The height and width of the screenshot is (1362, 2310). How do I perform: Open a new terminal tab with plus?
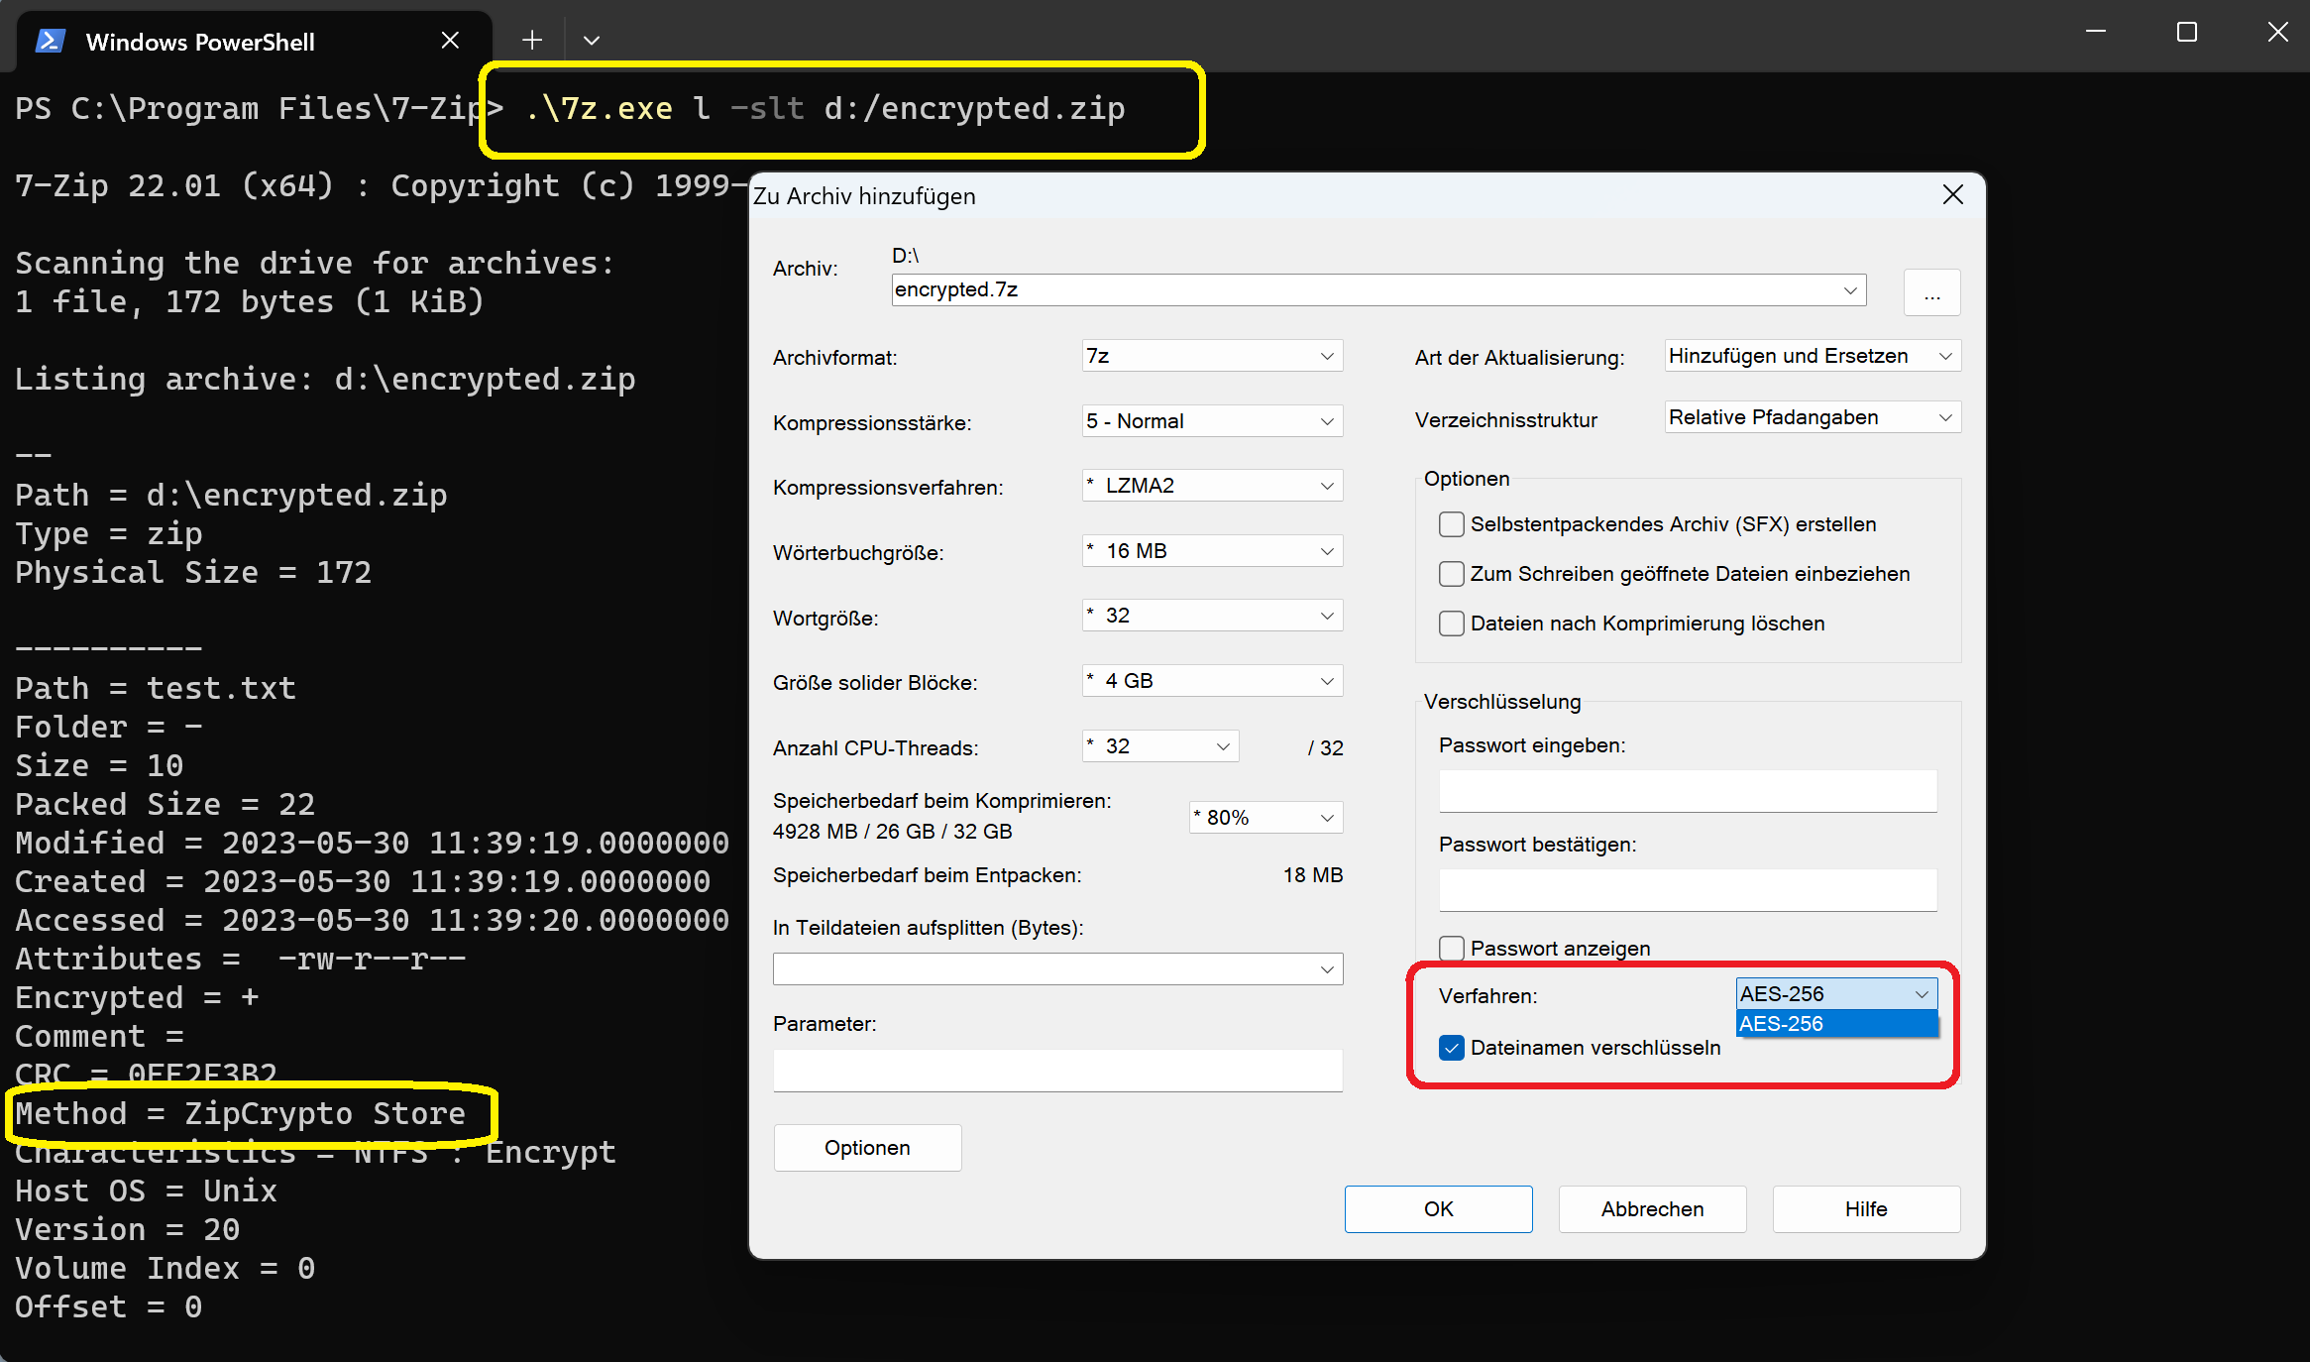point(532,41)
